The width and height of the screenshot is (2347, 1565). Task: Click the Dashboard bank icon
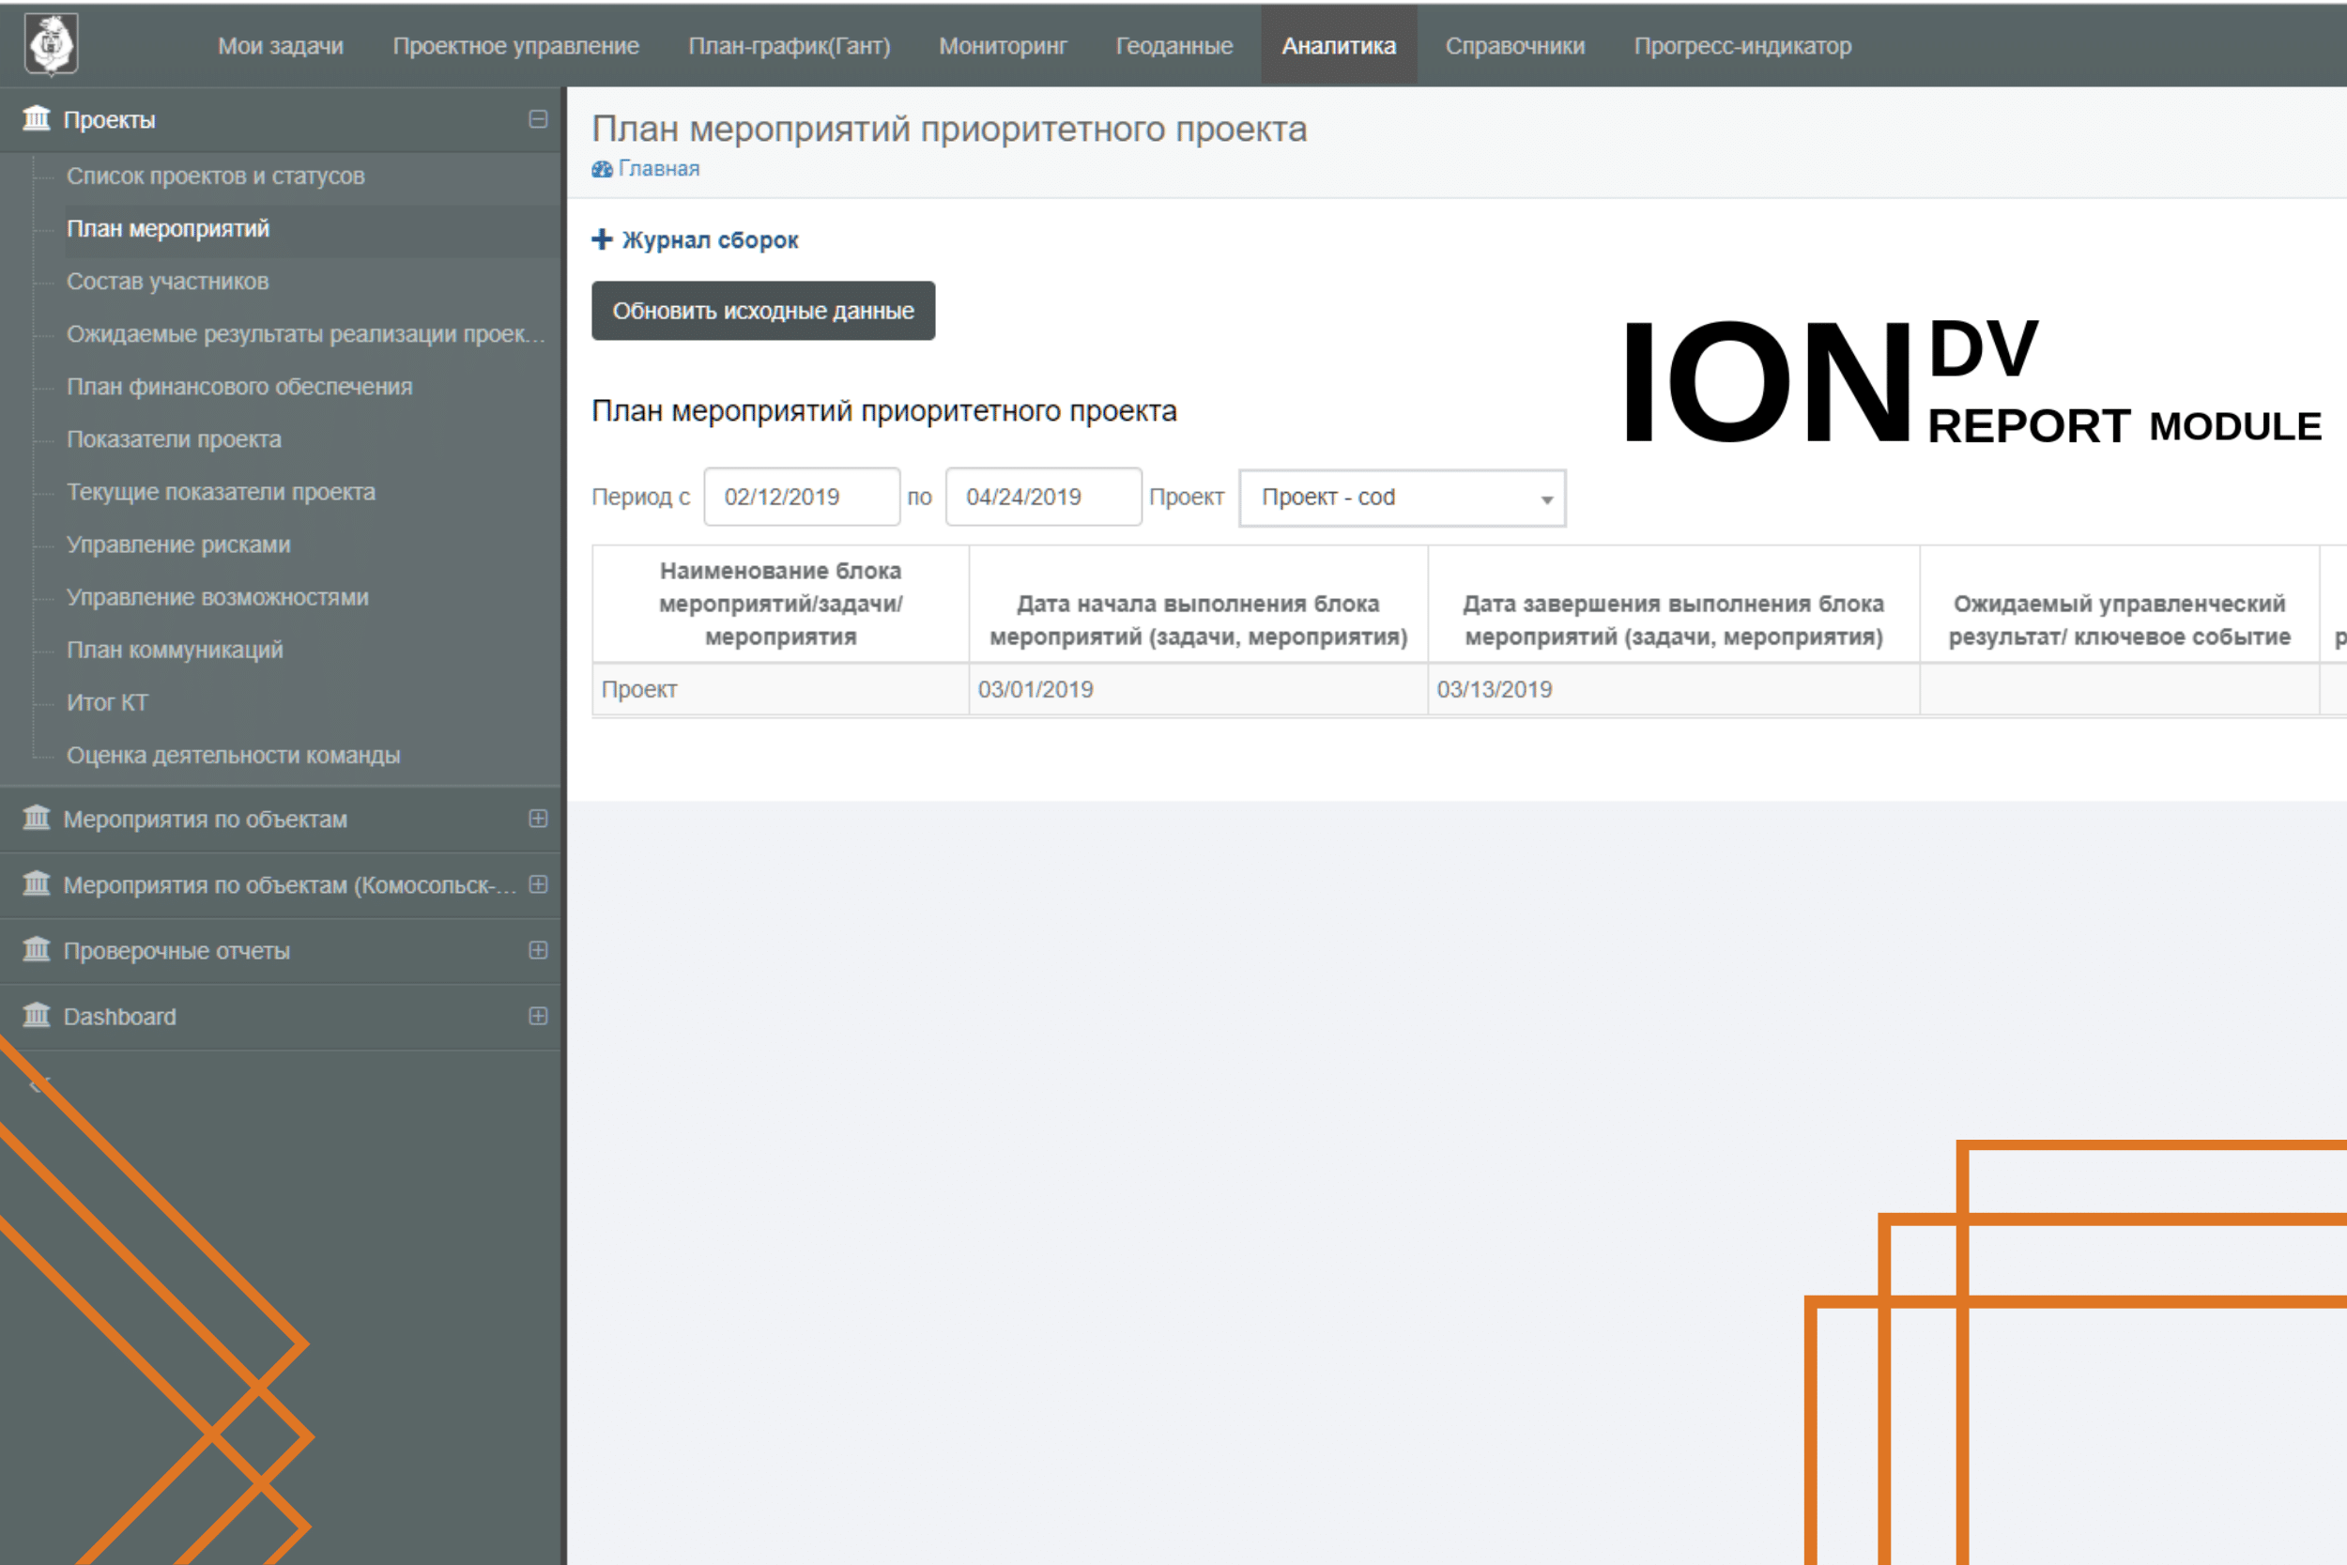tap(37, 1016)
